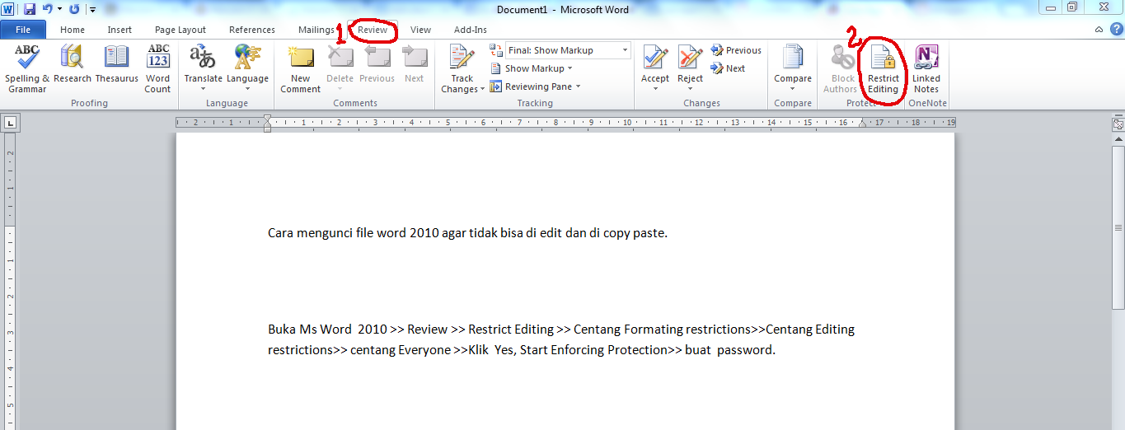
Task: Expand the Reject dropdown arrow
Action: tap(691, 88)
